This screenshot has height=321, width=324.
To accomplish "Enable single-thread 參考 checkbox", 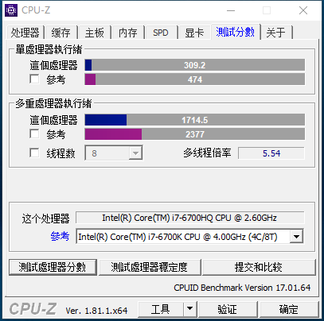I will point(34,79).
